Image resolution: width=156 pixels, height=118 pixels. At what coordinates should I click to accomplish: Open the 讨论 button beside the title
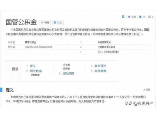[x=58, y=22]
